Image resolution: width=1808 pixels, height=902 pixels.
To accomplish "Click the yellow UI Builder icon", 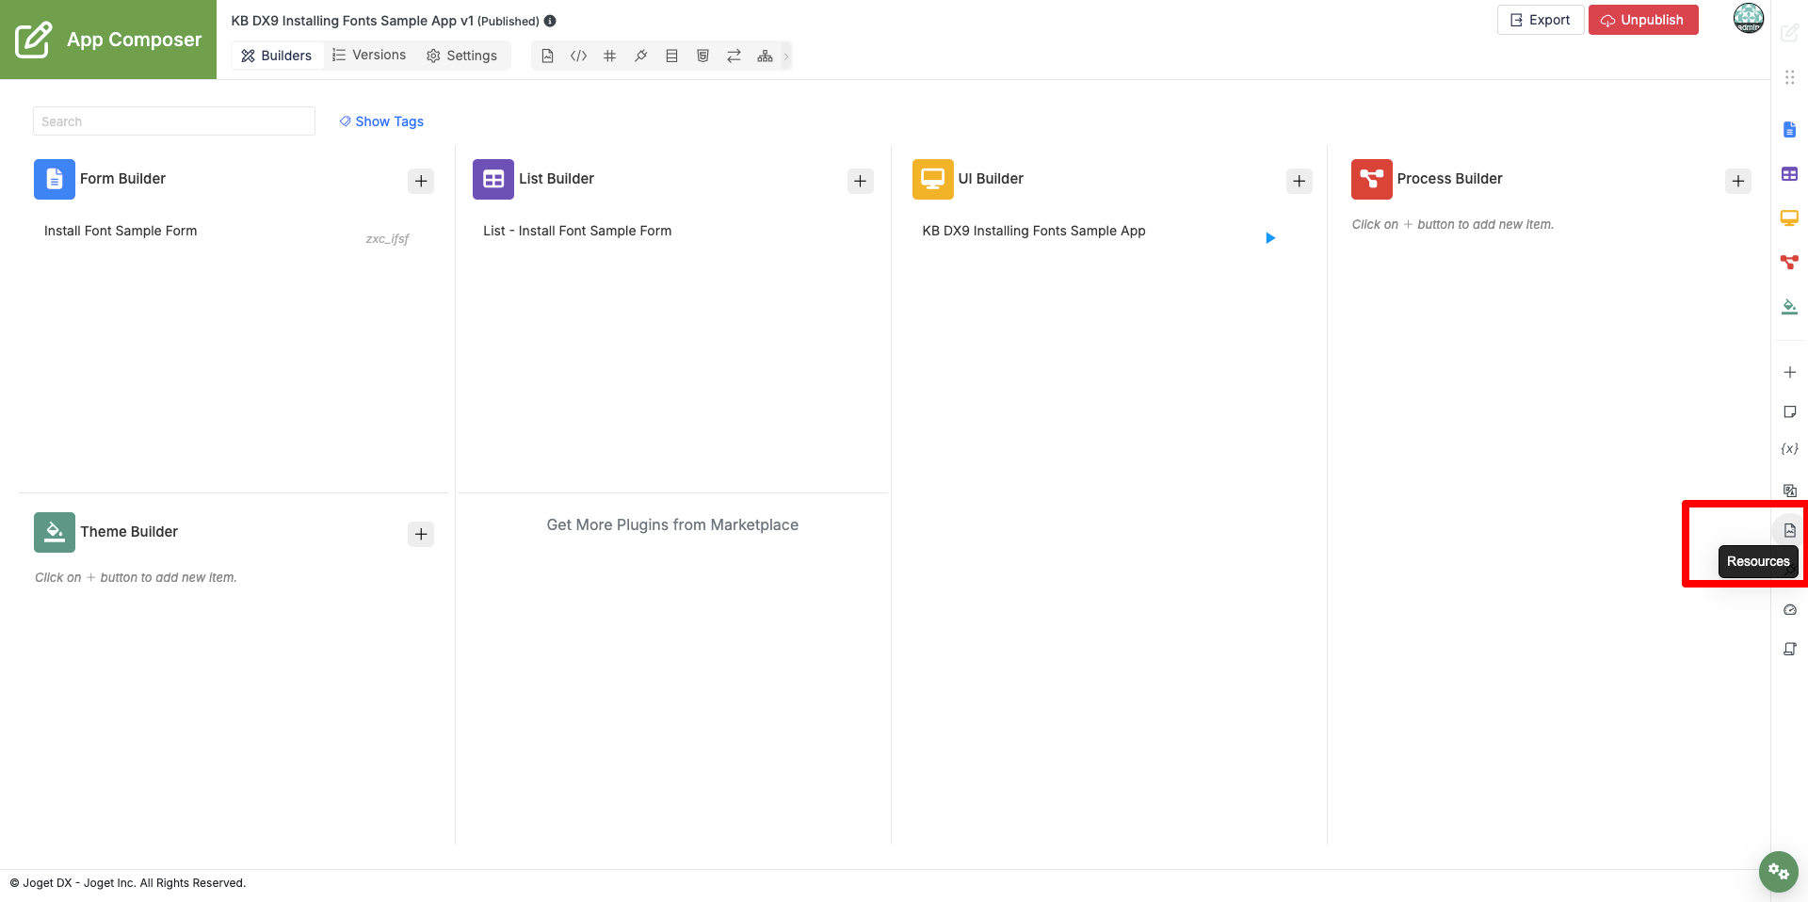I will click(x=932, y=179).
